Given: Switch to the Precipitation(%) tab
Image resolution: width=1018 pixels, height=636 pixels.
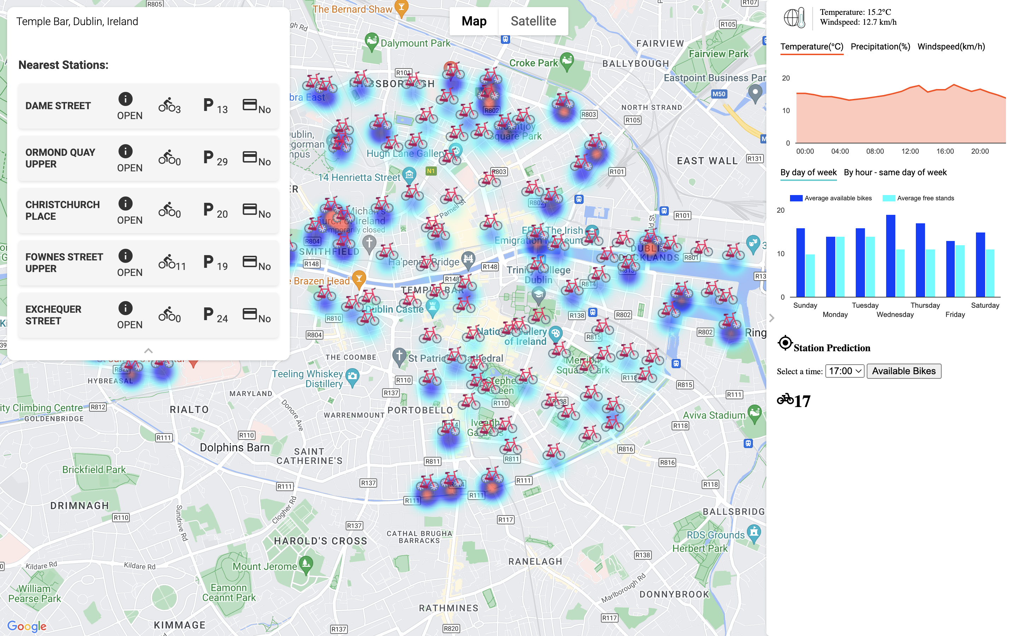Looking at the screenshot, I should pos(880,47).
